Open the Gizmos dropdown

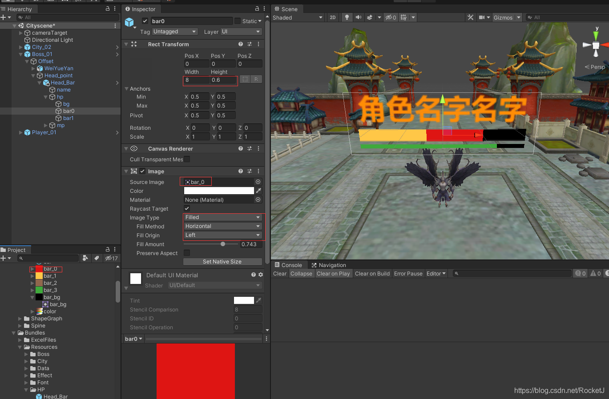[x=507, y=17]
